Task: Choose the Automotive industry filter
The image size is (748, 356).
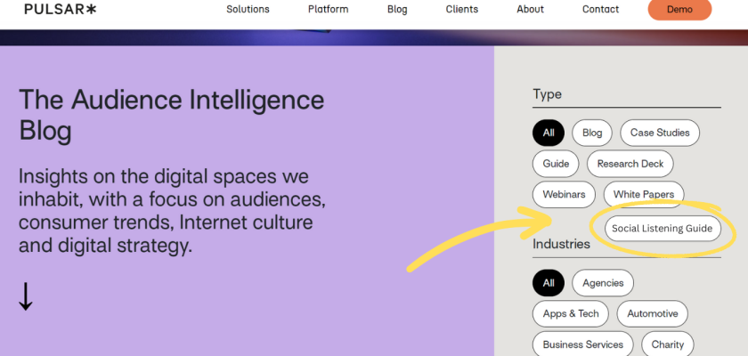Action: click(652, 314)
